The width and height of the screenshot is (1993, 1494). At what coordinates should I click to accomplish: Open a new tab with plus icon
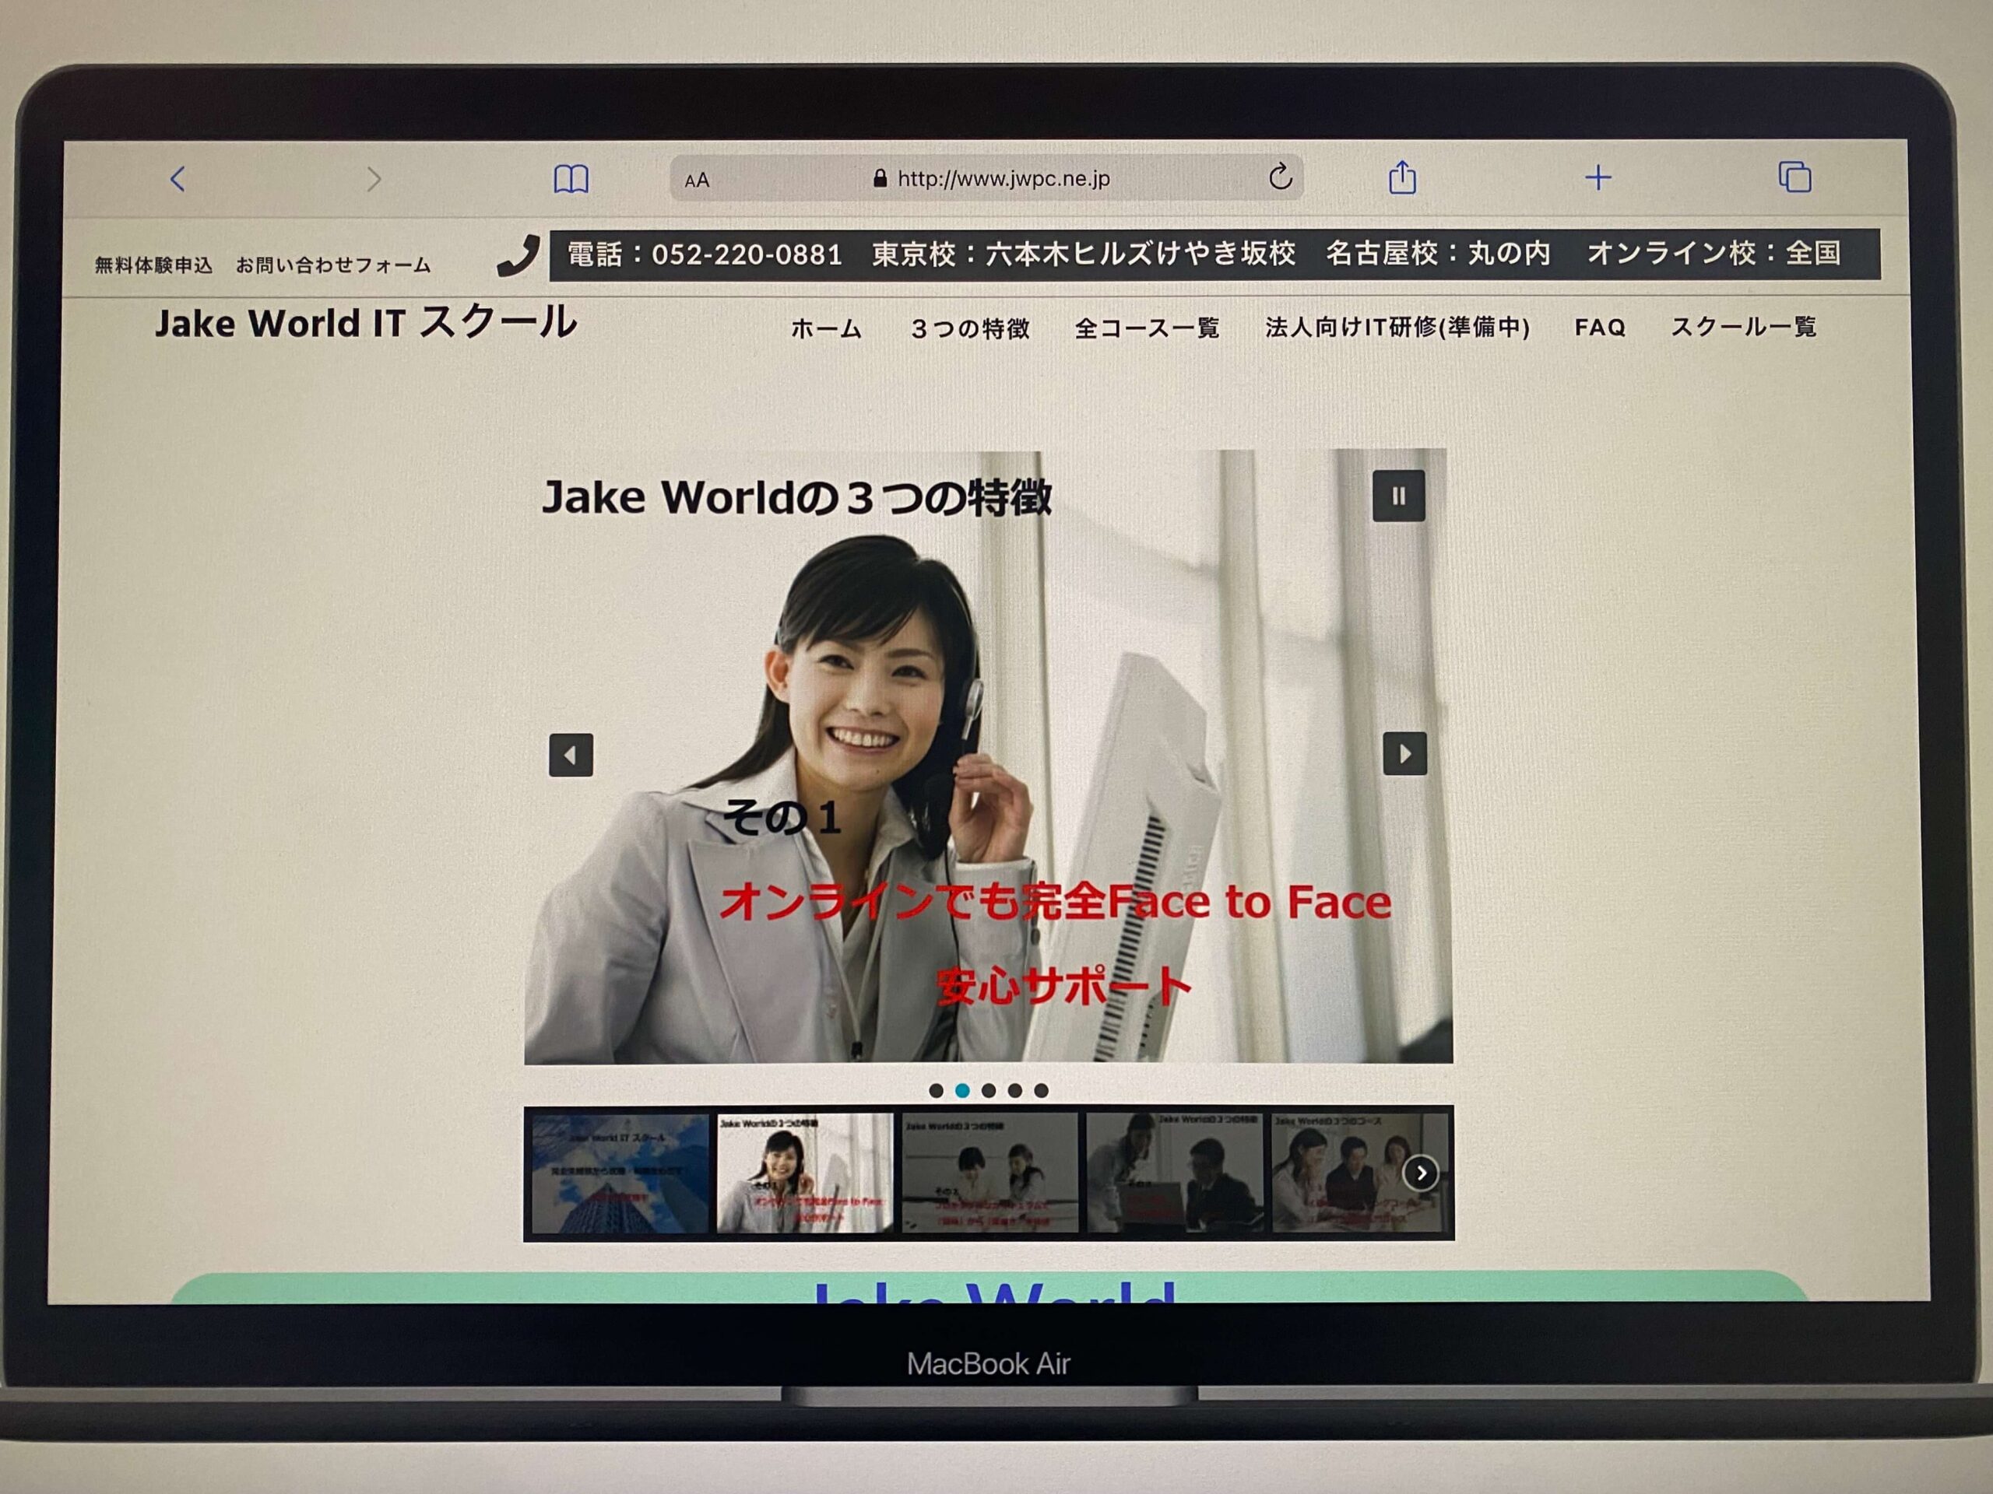click(x=1598, y=177)
